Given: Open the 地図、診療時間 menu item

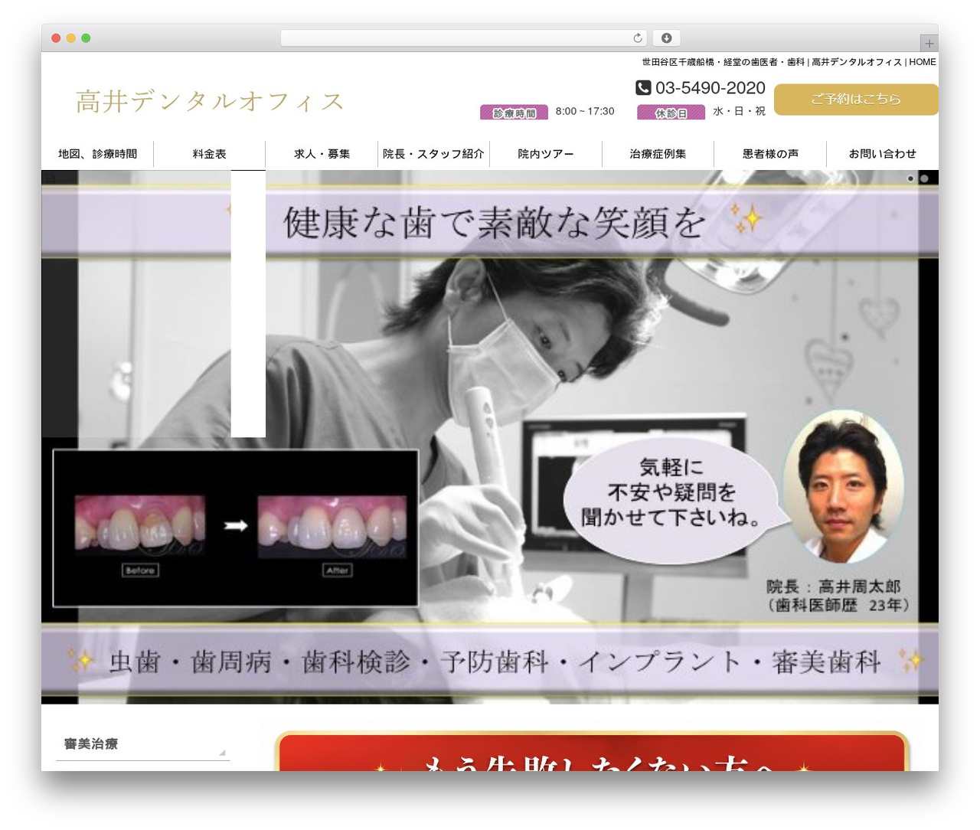Looking at the screenshot, I should coord(97,154).
